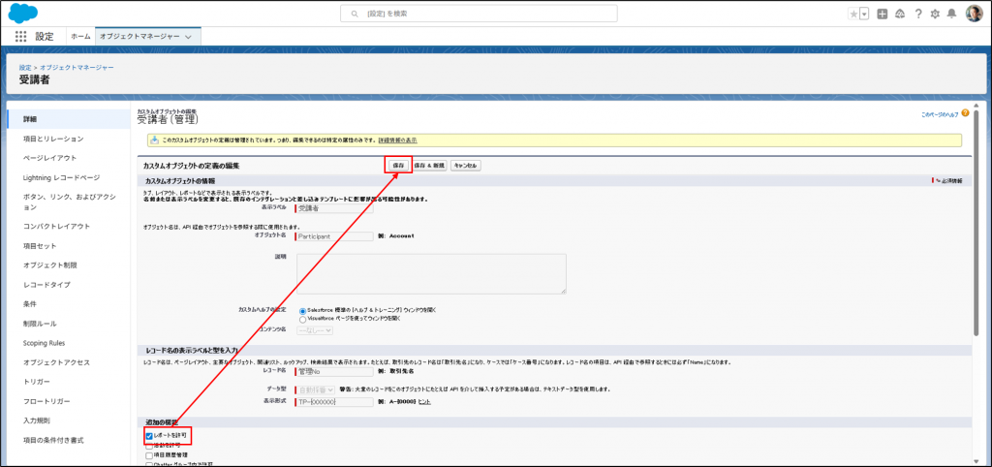992x467 pixels.
Task: Click the Salesforce cloud logo
Action: [x=22, y=13]
